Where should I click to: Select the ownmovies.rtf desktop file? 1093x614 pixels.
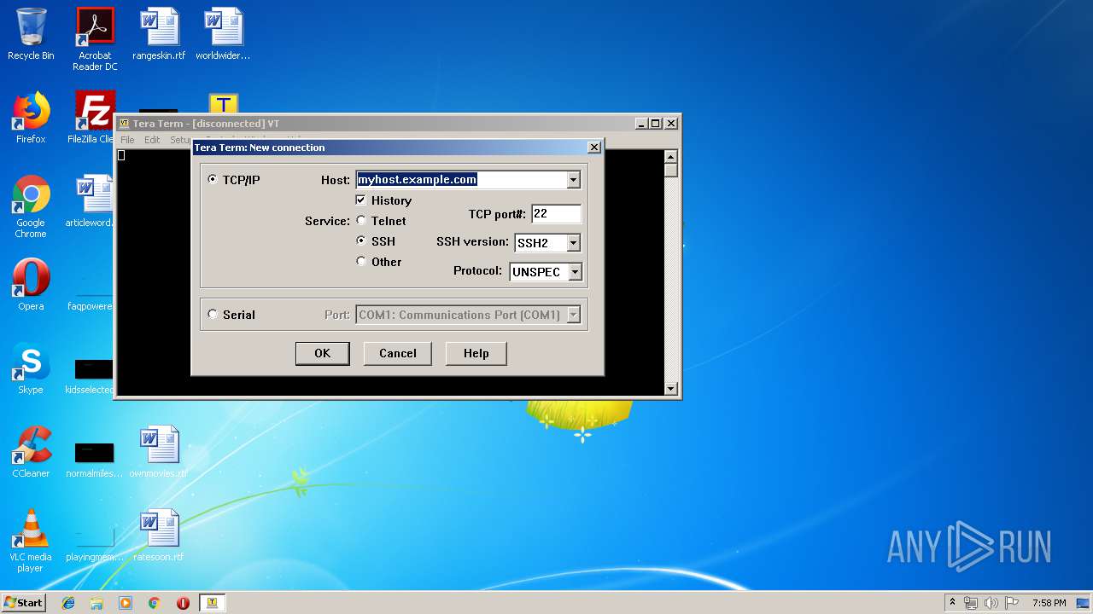(x=159, y=452)
